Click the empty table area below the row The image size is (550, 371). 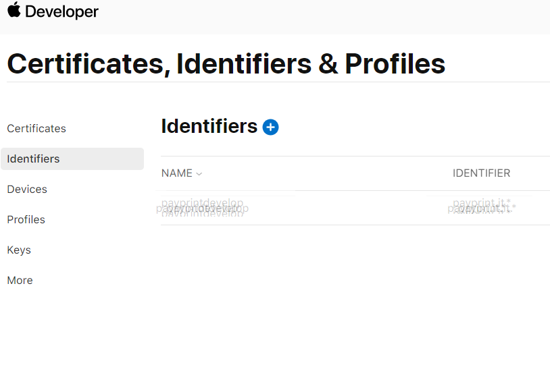[355, 290]
